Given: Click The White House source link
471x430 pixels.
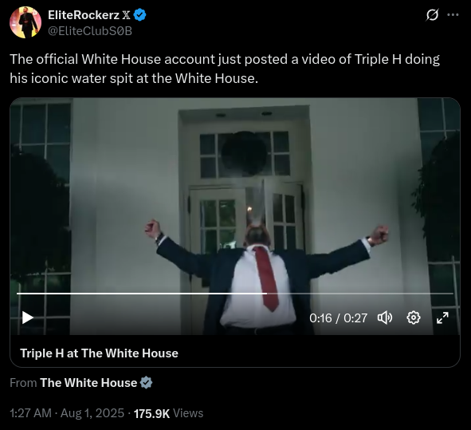Looking at the screenshot, I should click(x=88, y=383).
